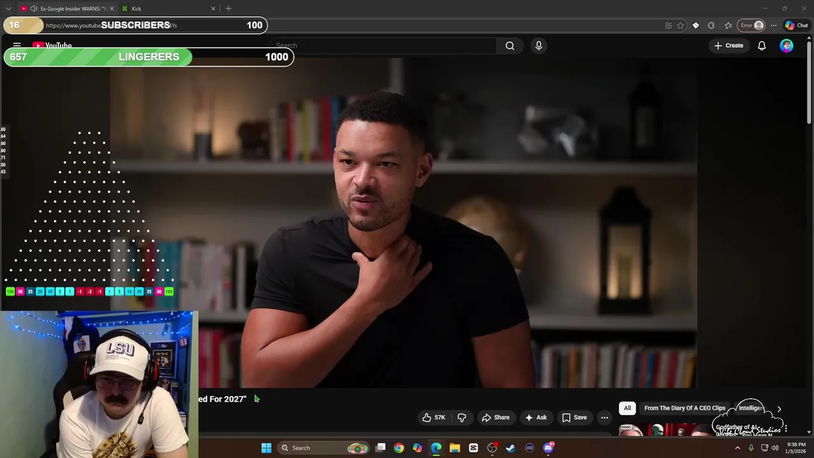
Task: Open the YouTube hamburger guide menu
Action: (x=17, y=46)
